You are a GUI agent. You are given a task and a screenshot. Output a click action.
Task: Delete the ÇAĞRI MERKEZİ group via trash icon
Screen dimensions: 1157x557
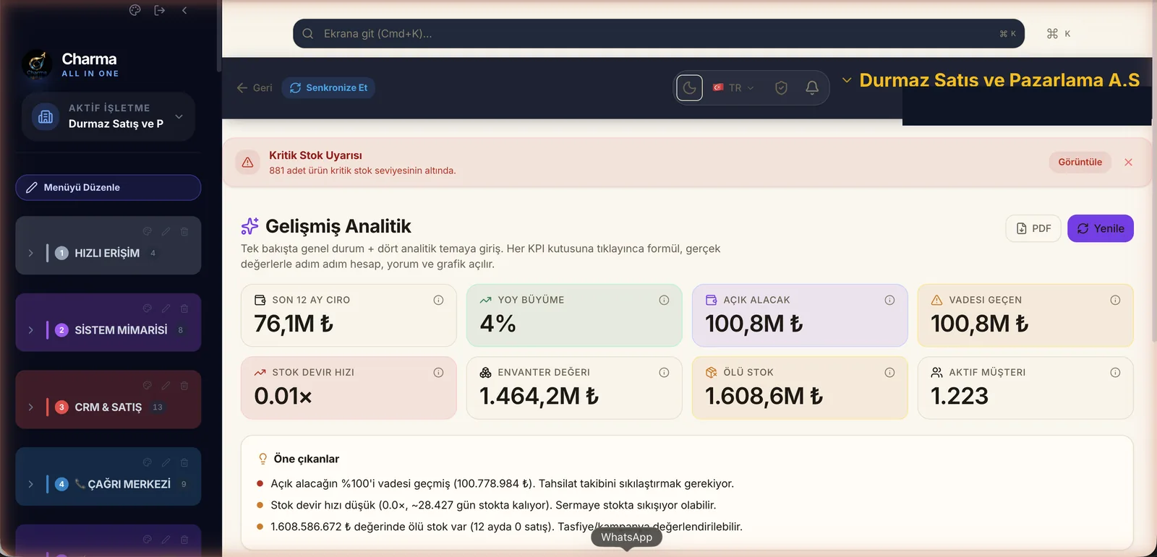pyautogui.click(x=184, y=462)
